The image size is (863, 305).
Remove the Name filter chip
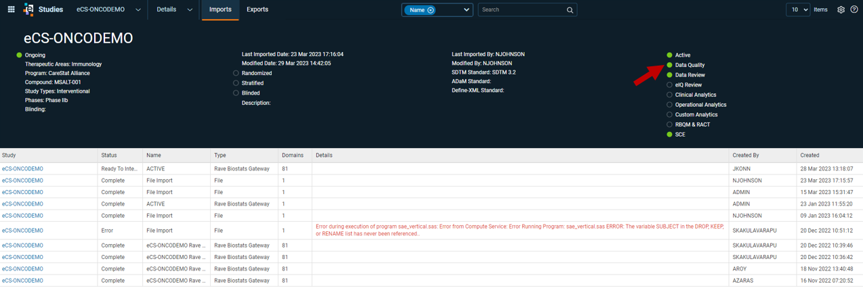pos(431,10)
